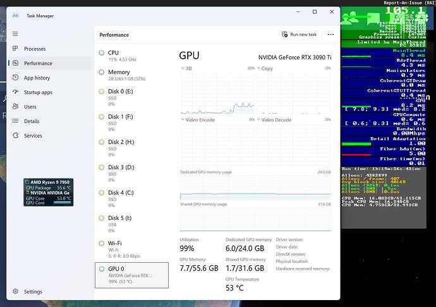436x307 pixels.
Task: Maximize the Task Manager window
Action: (315, 11)
